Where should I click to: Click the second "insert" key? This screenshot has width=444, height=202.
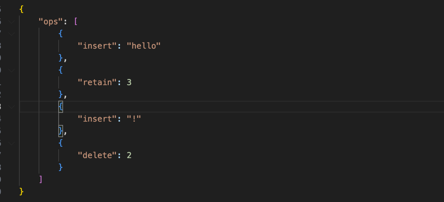point(97,119)
